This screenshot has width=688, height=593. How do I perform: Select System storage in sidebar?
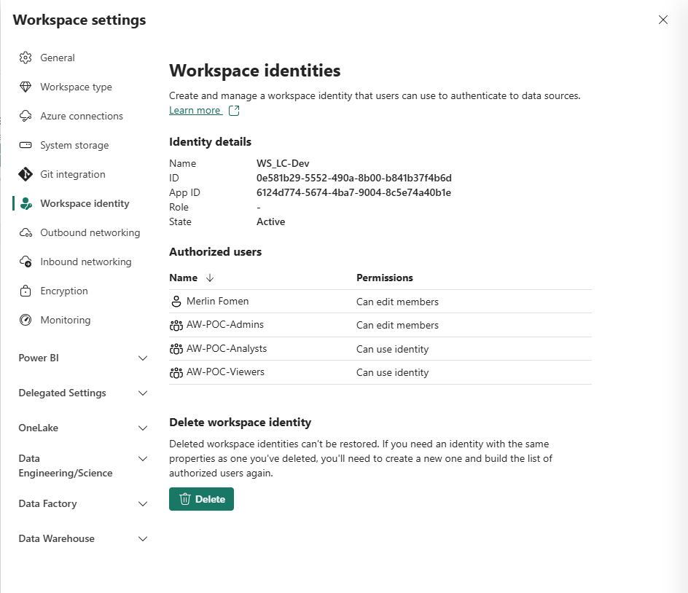(x=74, y=145)
